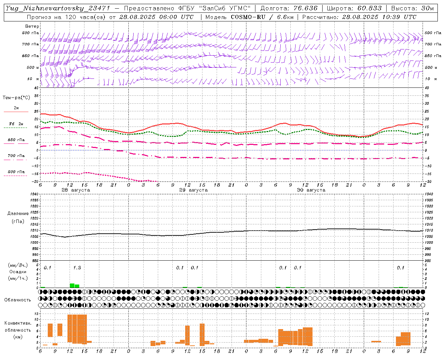Click the Рассчитано: 28.08.2025 10:39 UTC text
Viewport: 443px width, 354px height.
pyautogui.click(x=359, y=17)
